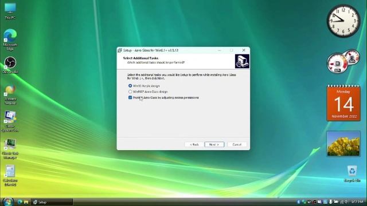Click the CPU meter gadget
The width and height of the screenshot is (367, 206).
tap(338, 64)
